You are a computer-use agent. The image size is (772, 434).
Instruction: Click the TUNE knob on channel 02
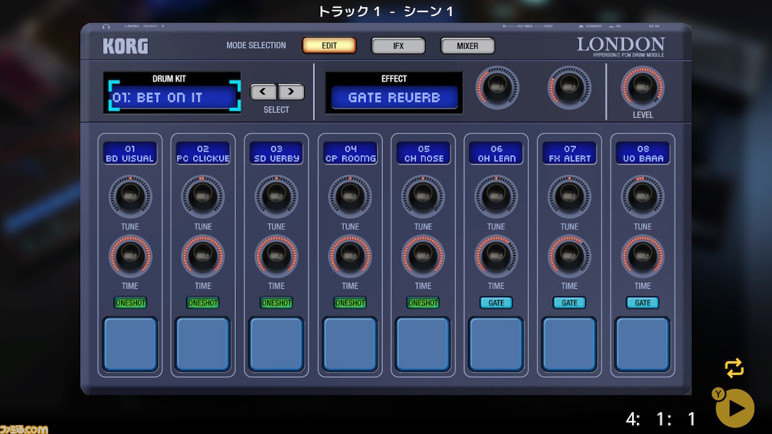(203, 197)
